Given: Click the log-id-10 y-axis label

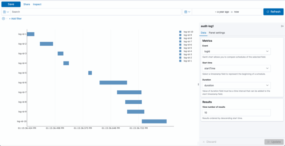Looking at the screenshot, I should [22, 121].
